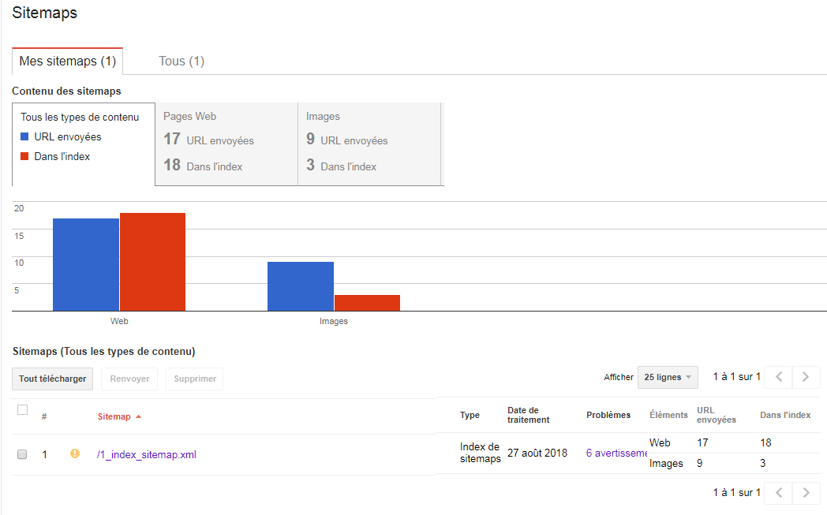
Task: Click the red Web bar in chart
Action: click(152, 262)
